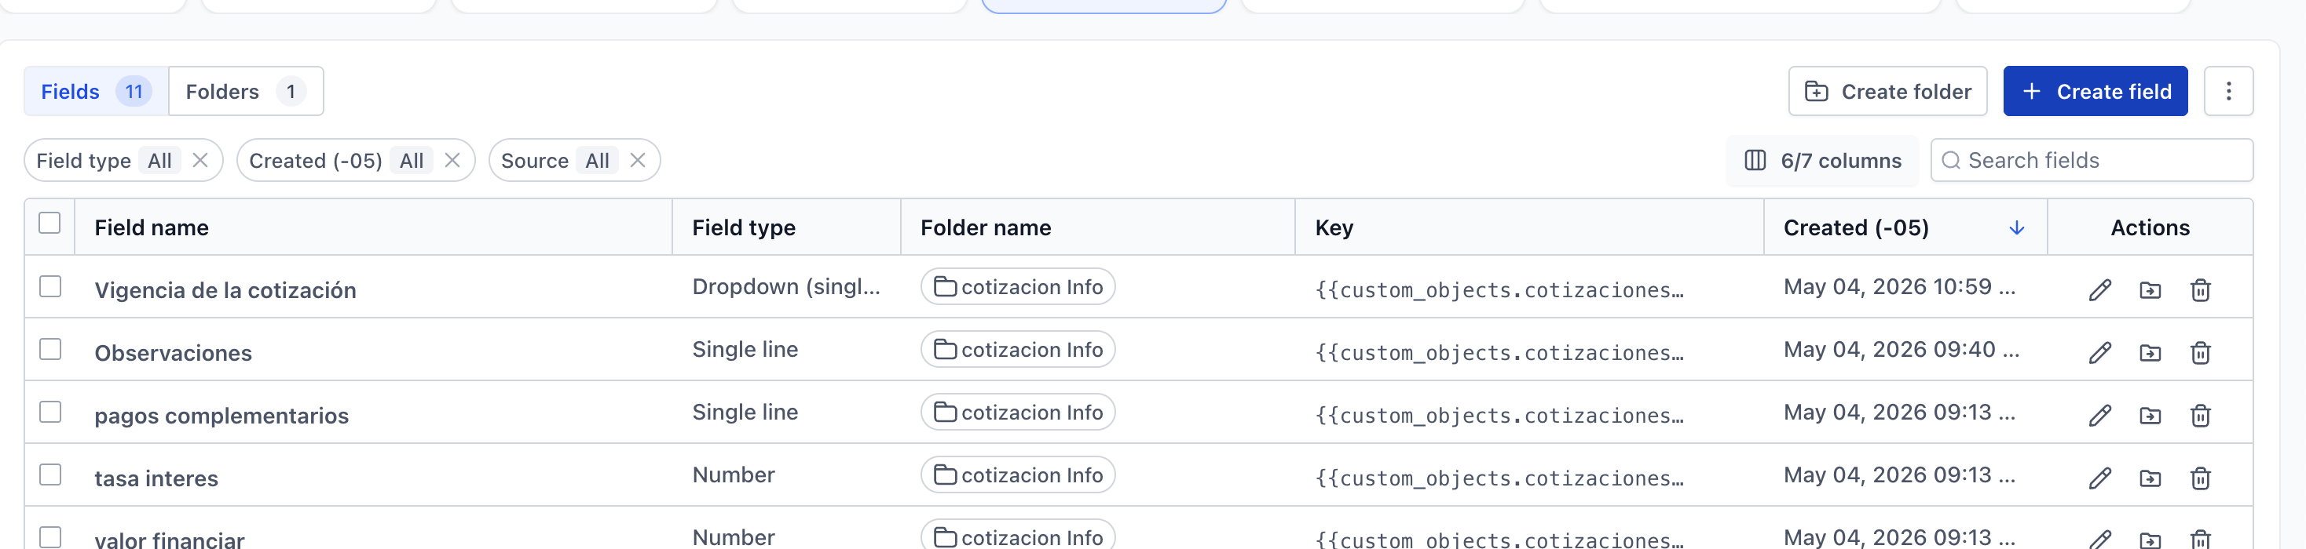
Task: Delete the Vigencia de la cotización field
Action: pos(2201,289)
